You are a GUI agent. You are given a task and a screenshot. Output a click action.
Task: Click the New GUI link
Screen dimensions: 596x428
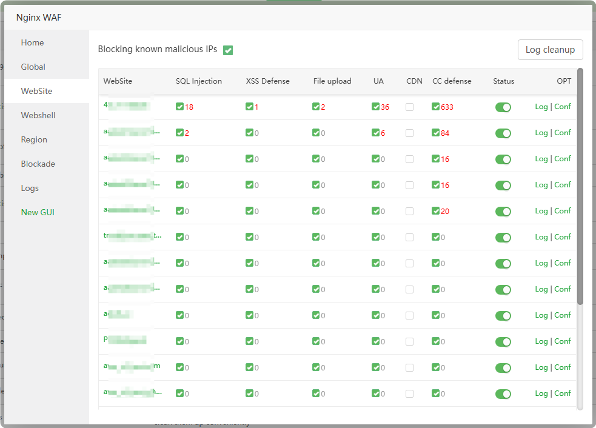point(38,212)
